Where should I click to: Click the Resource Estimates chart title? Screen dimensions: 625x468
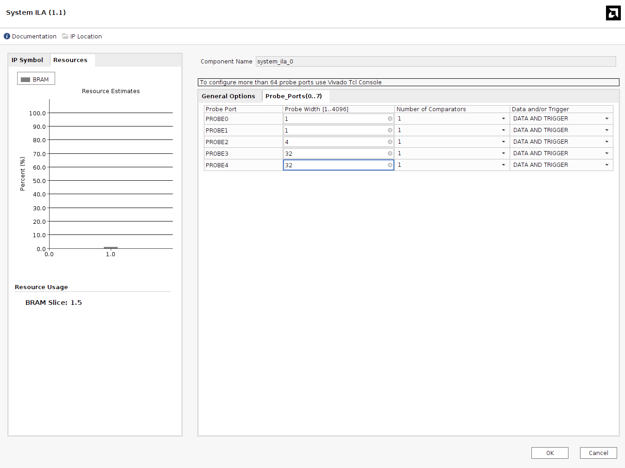click(111, 91)
